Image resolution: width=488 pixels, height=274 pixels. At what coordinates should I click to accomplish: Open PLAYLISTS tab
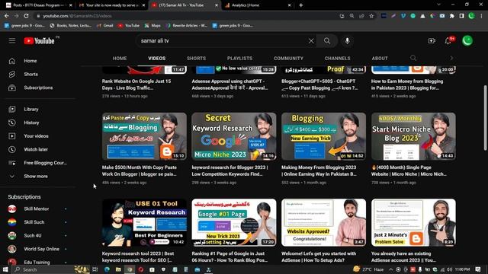[239, 59]
